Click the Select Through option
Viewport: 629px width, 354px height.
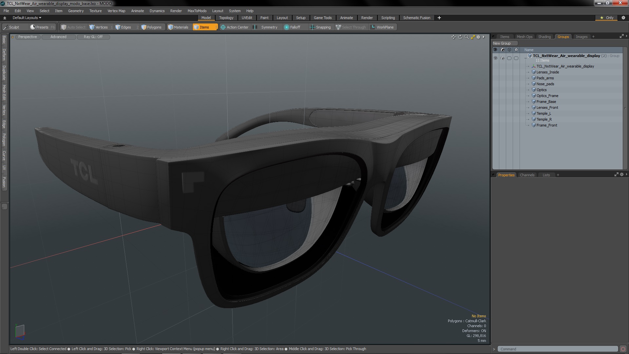point(351,27)
